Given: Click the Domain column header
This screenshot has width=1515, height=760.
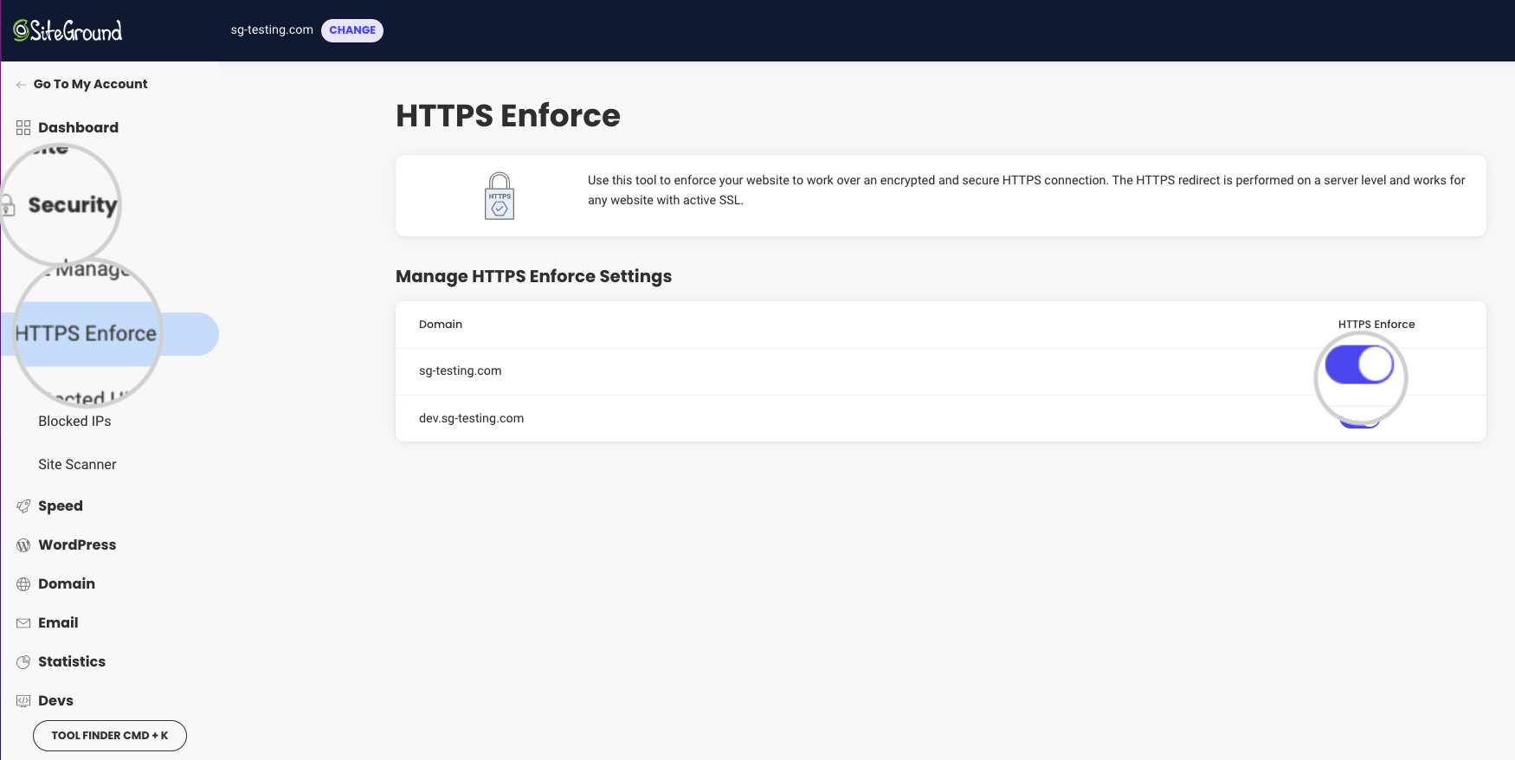Looking at the screenshot, I should [441, 325].
